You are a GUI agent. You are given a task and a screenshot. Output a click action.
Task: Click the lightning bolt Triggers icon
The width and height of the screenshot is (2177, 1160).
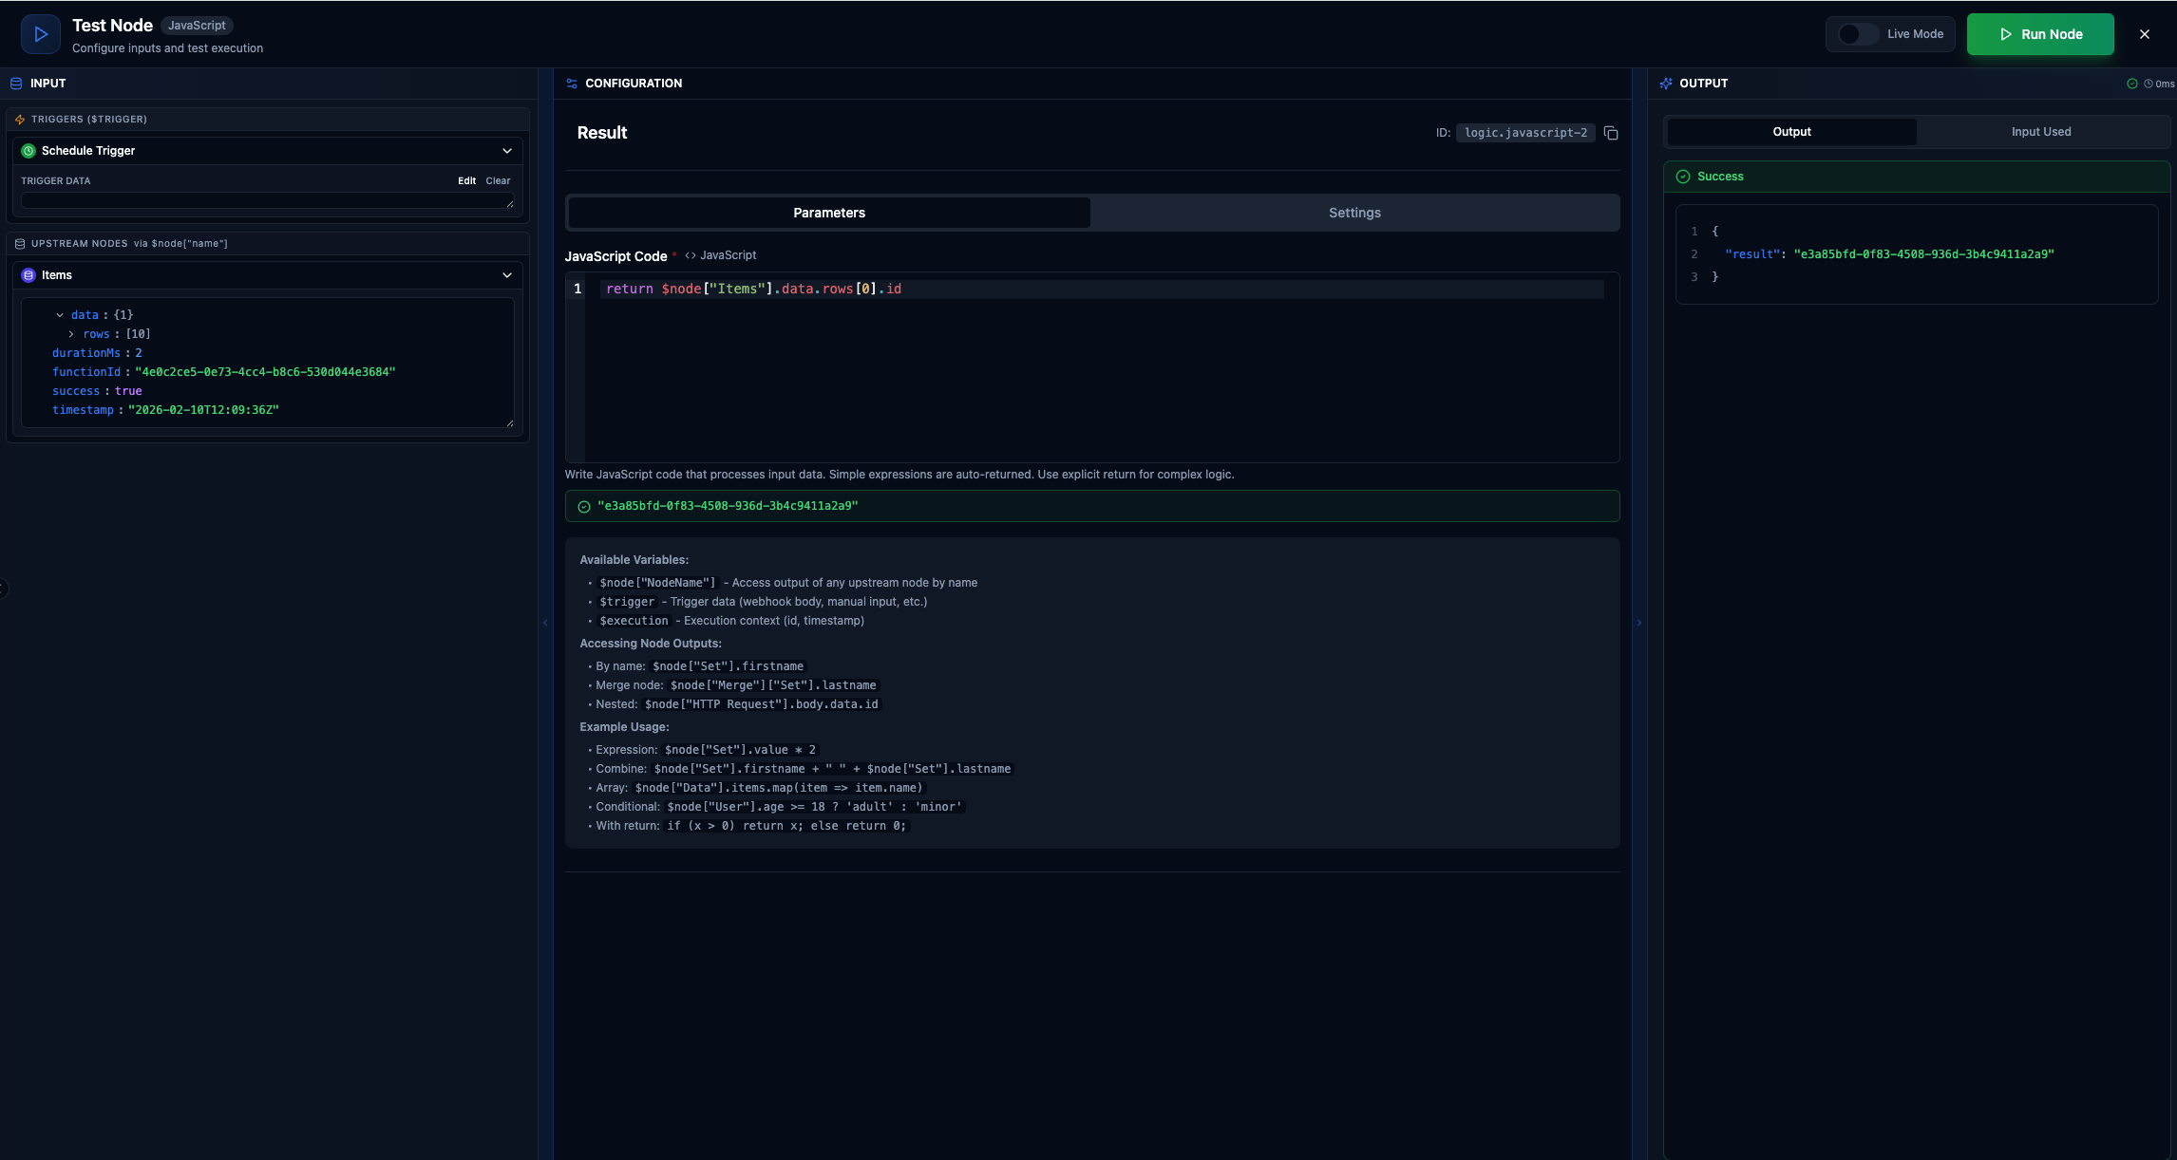tap(20, 120)
